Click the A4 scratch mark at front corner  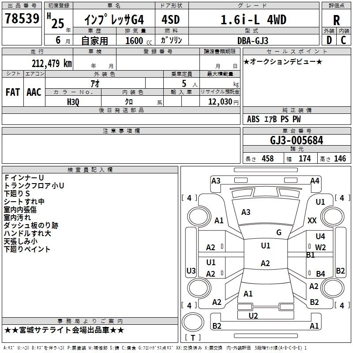click(315, 180)
